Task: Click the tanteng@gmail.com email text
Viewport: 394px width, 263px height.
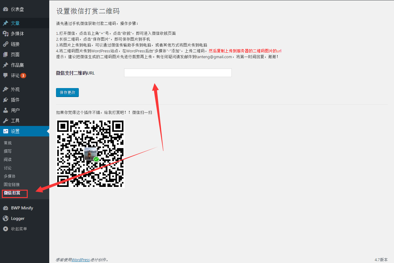Action: (x=214, y=57)
